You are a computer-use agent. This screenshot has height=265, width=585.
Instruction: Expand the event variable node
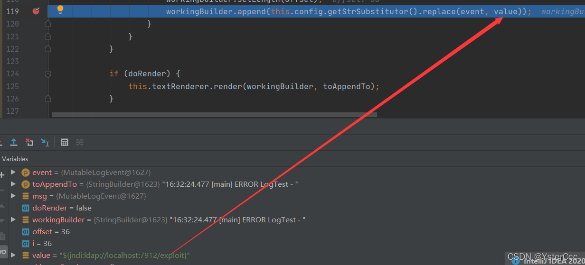(x=13, y=173)
